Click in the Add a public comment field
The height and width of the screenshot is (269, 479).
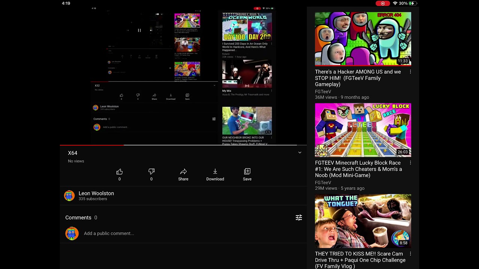click(x=109, y=234)
